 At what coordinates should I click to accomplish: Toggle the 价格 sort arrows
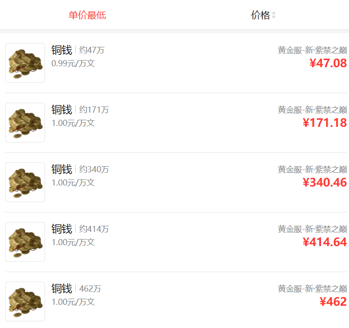pos(274,15)
